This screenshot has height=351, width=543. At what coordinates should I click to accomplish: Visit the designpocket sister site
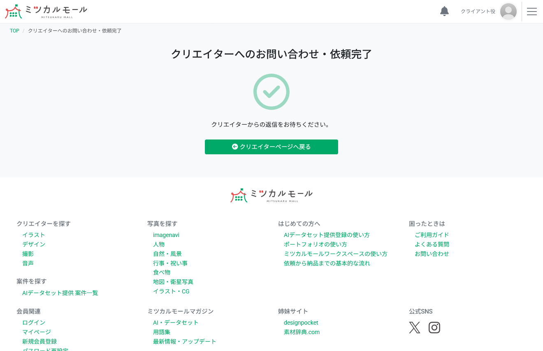(x=301, y=322)
